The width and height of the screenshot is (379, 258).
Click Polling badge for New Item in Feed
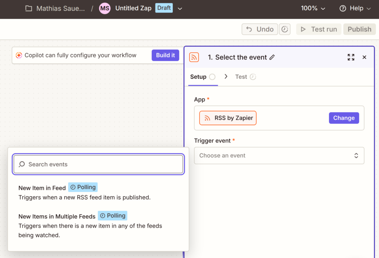click(83, 187)
